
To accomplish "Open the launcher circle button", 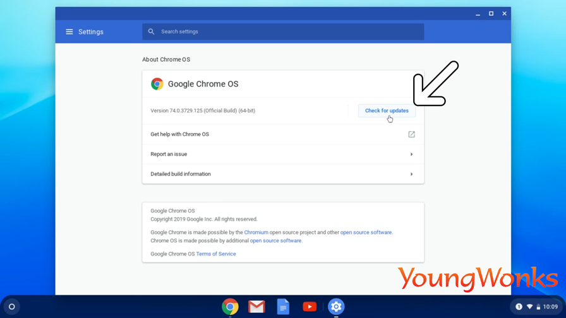I will (11, 307).
